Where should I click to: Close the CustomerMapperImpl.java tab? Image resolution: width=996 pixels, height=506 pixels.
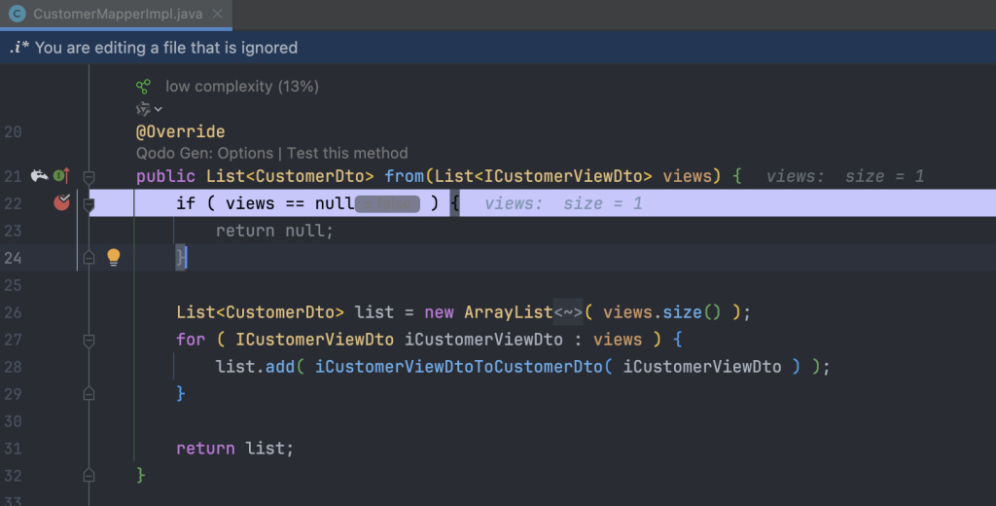217,14
